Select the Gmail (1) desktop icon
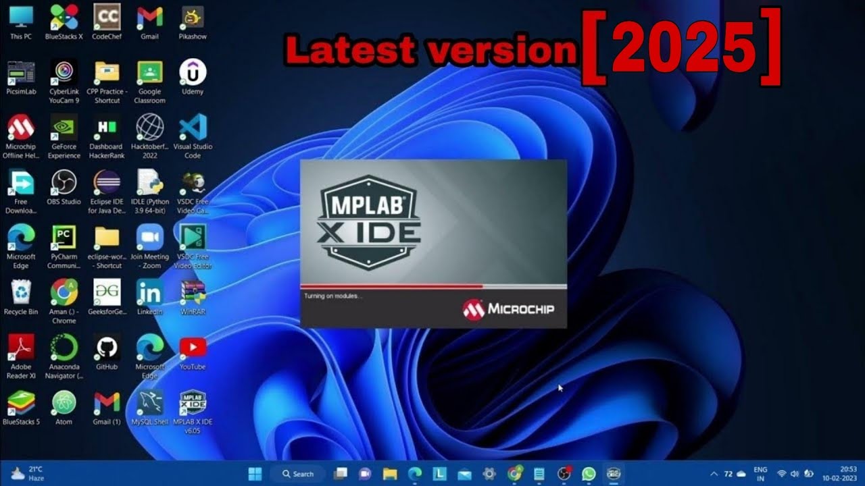865x486 pixels. [107, 408]
